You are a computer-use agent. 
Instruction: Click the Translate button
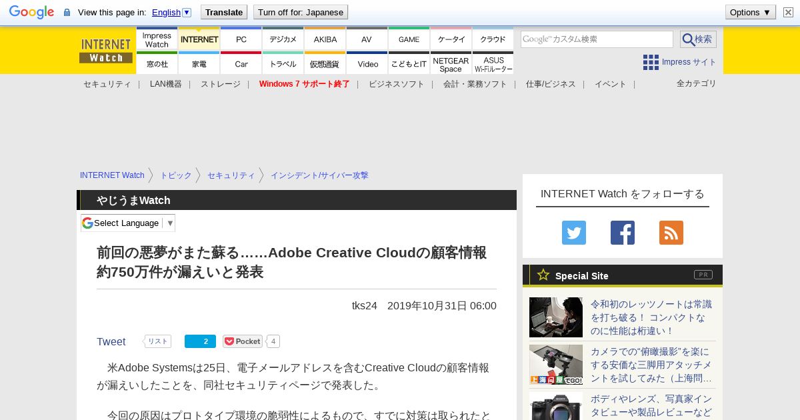(223, 12)
